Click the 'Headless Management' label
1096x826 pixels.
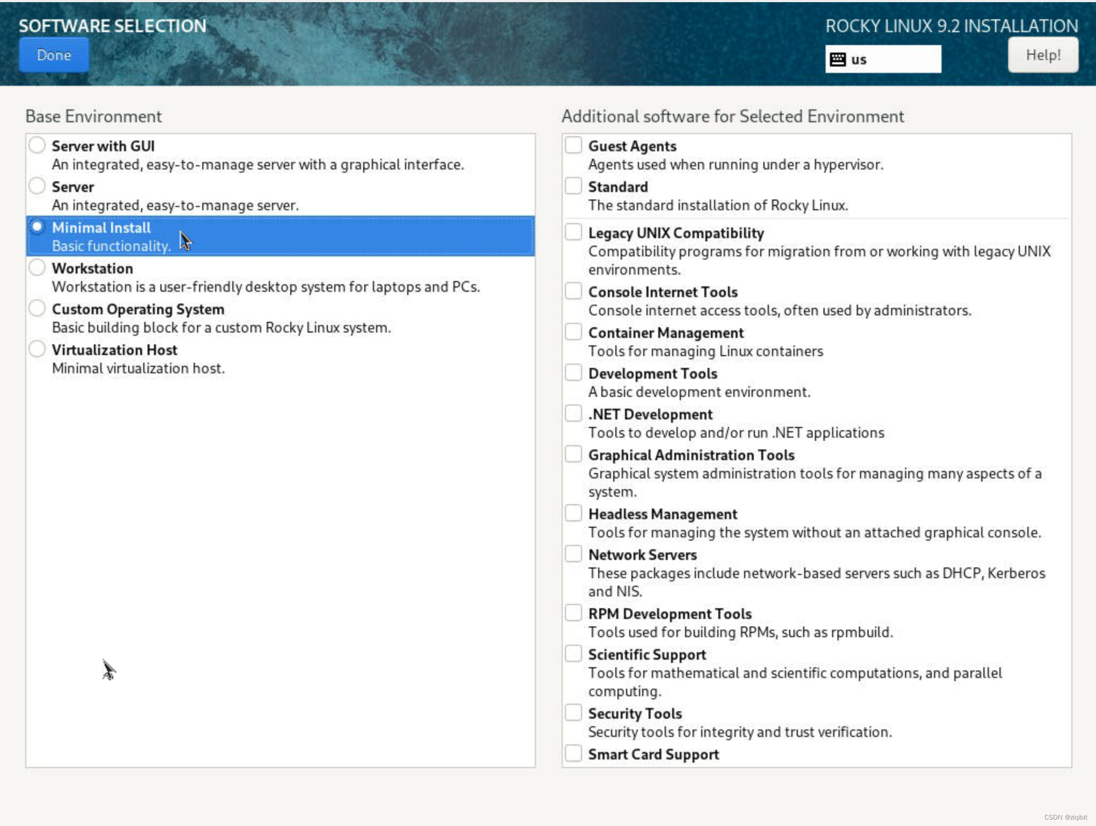coord(663,514)
